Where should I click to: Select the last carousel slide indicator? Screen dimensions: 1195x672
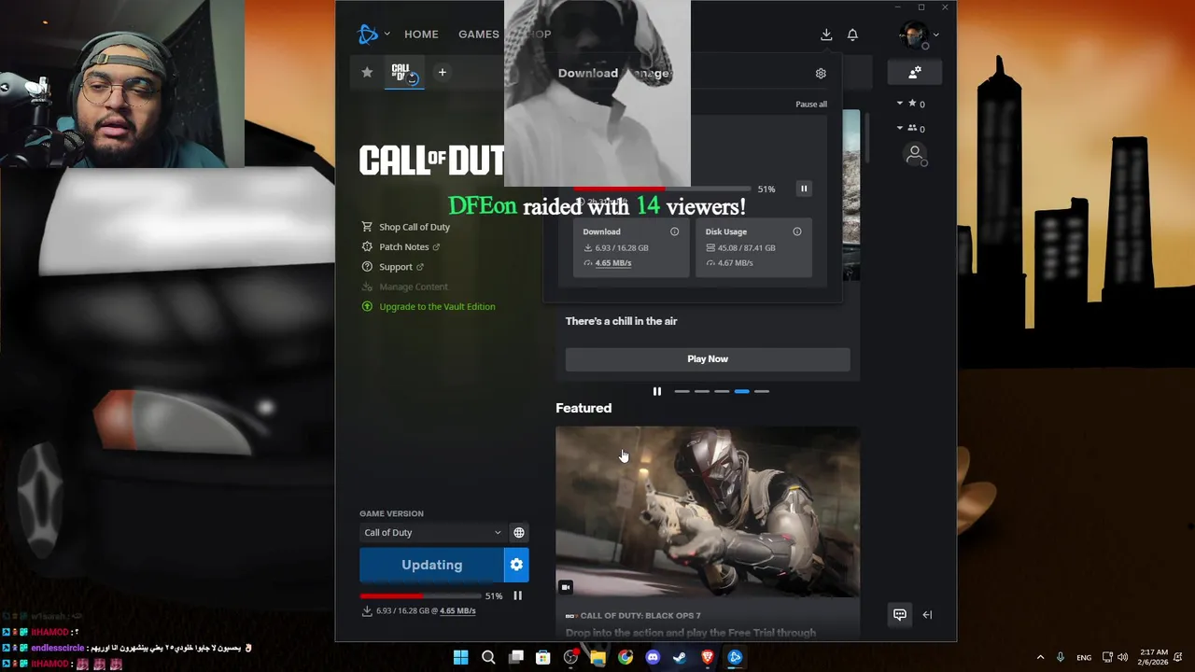[762, 391]
